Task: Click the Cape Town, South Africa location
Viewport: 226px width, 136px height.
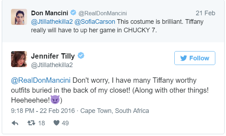Action: pyautogui.click(x=114, y=111)
